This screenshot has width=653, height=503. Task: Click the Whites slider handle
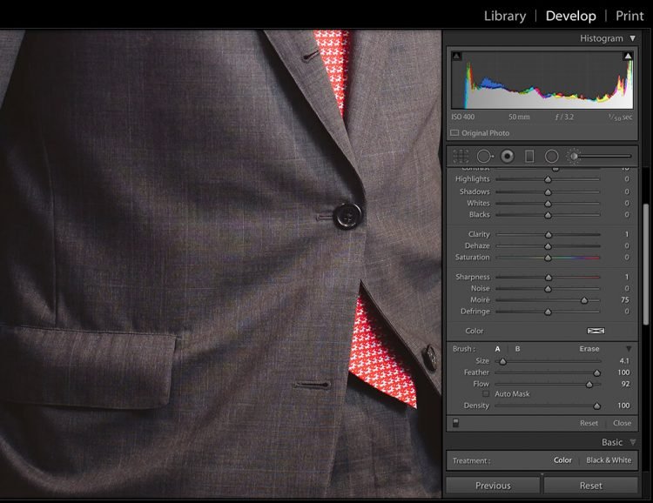548,204
